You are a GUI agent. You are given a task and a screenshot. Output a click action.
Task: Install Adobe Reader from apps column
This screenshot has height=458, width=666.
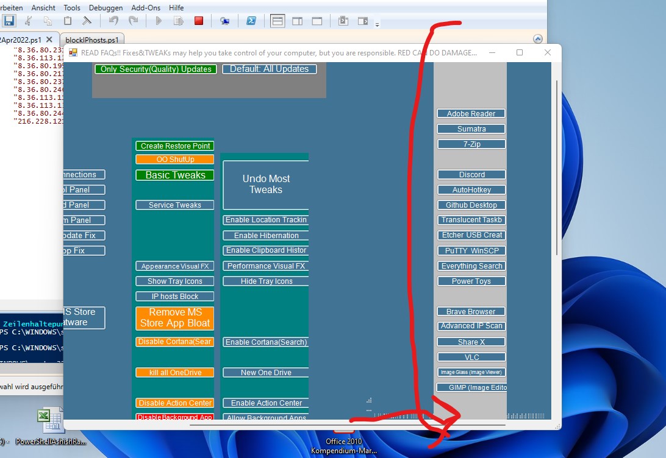tap(471, 114)
